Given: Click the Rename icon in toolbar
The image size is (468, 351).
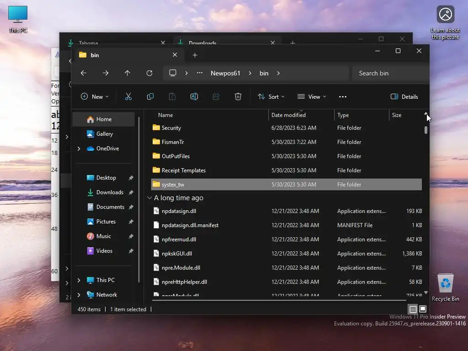Looking at the screenshot, I should pos(194,96).
